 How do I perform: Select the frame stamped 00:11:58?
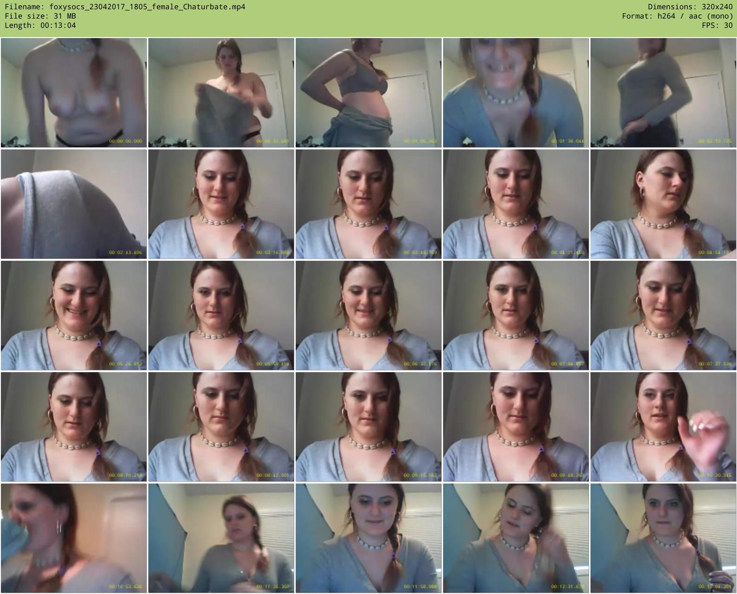(x=368, y=538)
